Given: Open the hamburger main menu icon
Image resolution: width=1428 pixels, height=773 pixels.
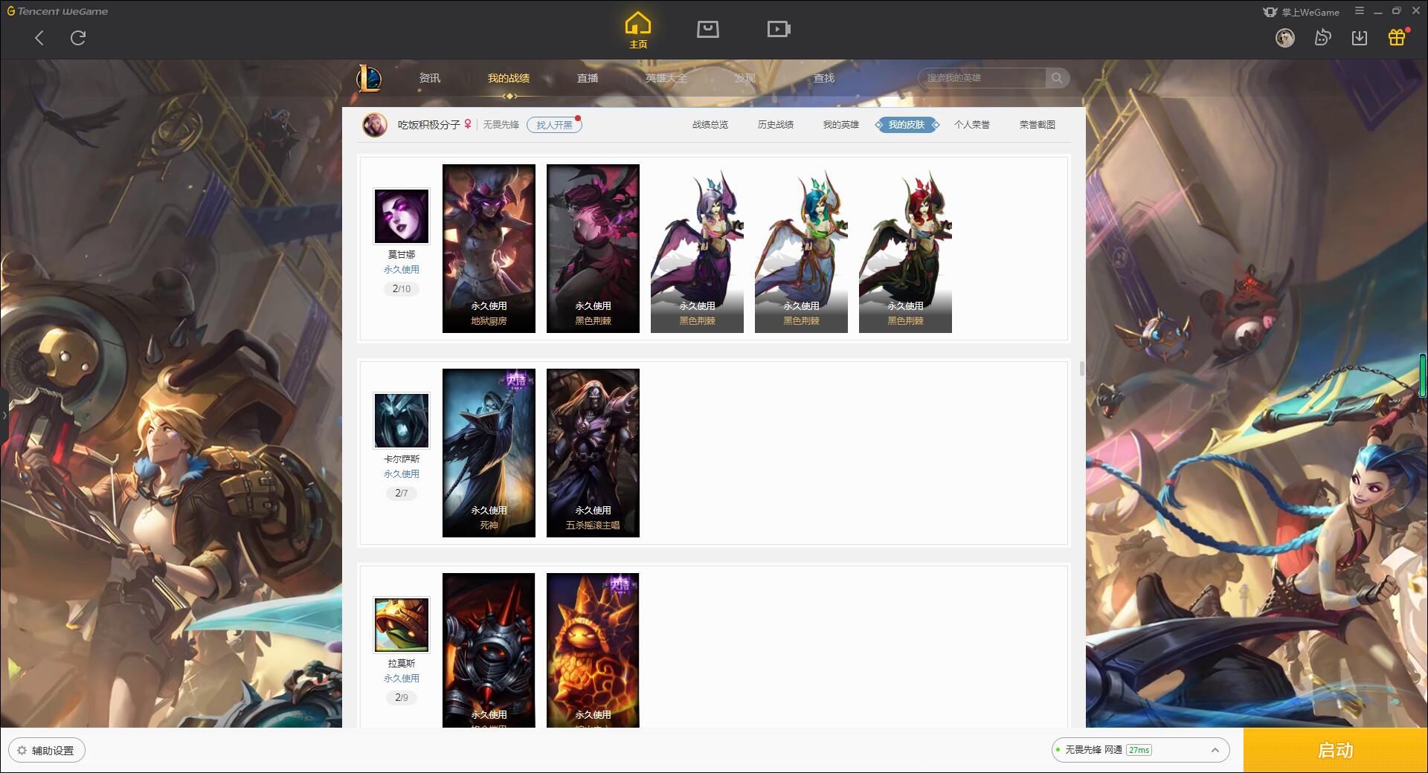Looking at the screenshot, I should pos(1360,11).
